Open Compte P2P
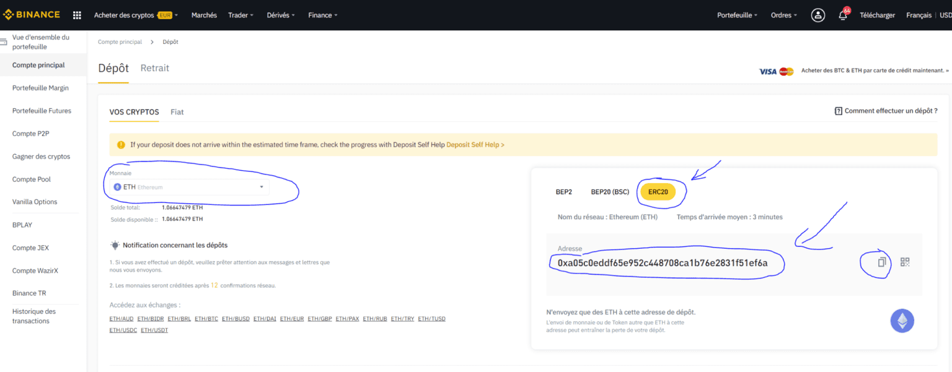This screenshot has width=952, height=372. [31, 134]
